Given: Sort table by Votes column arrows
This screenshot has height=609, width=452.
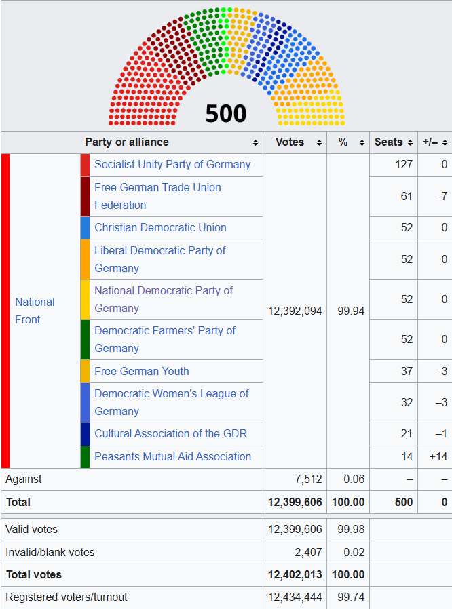Looking at the screenshot, I should click(x=319, y=142).
